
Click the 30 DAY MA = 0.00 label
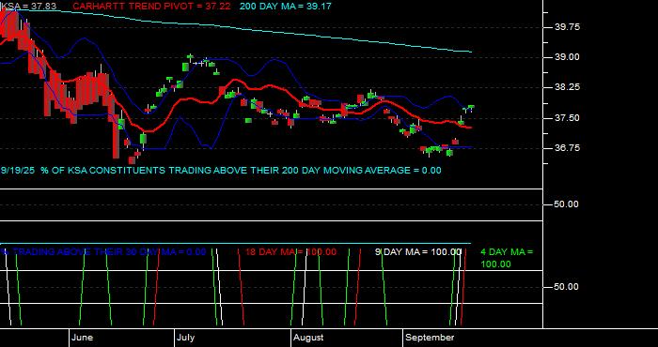[x=103, y=252]
